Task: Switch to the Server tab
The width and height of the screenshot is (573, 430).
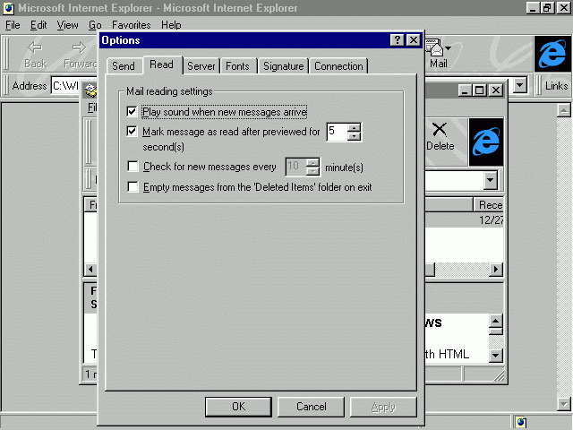Action: 201,66
